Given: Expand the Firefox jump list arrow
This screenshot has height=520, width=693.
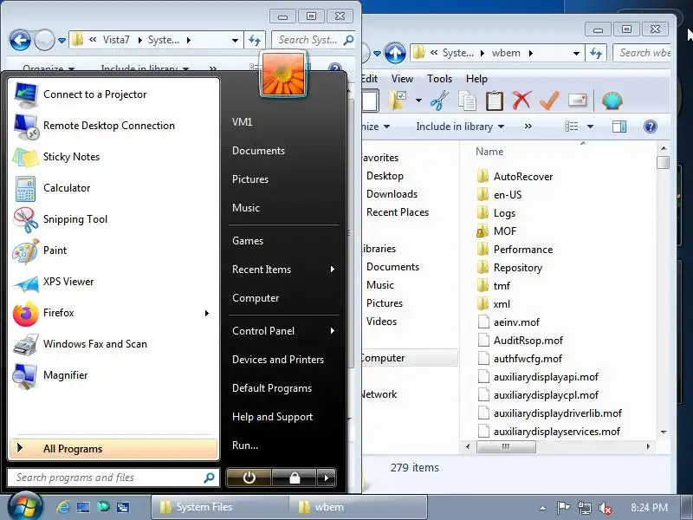Looking at the screenshot, I should 207,313.
